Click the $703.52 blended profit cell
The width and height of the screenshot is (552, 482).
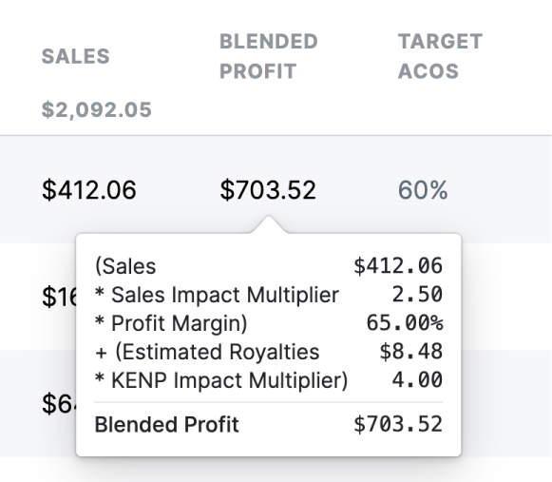[268, 190]
